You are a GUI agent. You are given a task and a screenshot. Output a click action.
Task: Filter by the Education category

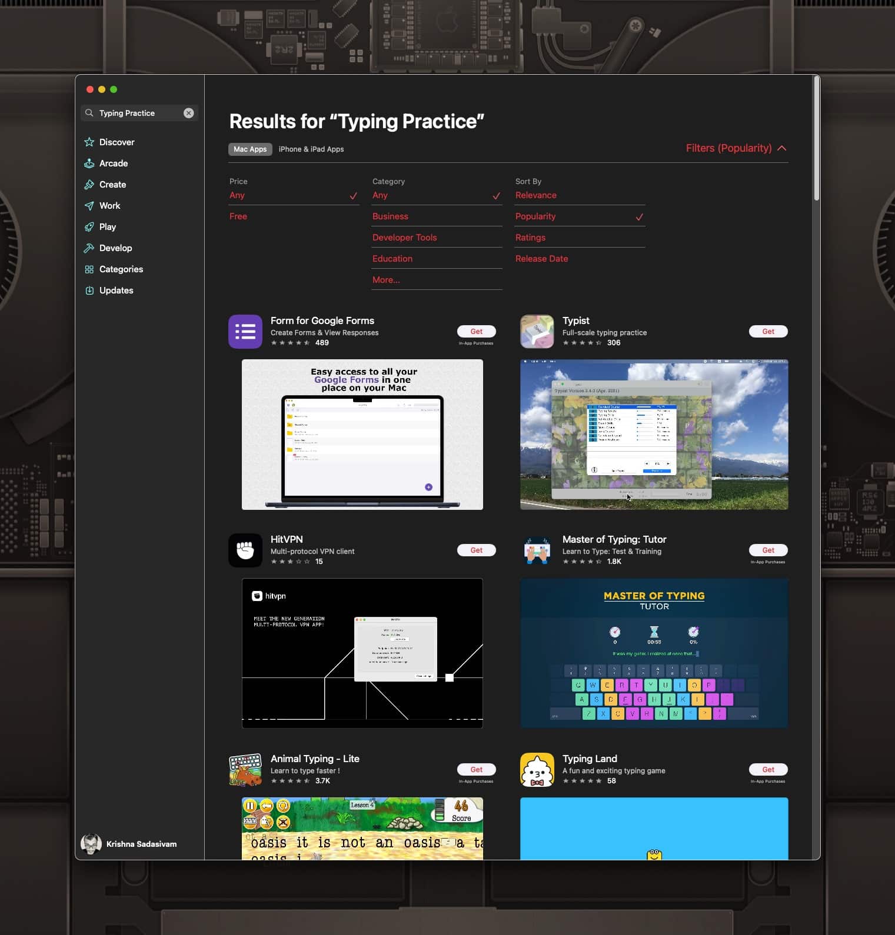pyautogui.click(x=392, y=259)
